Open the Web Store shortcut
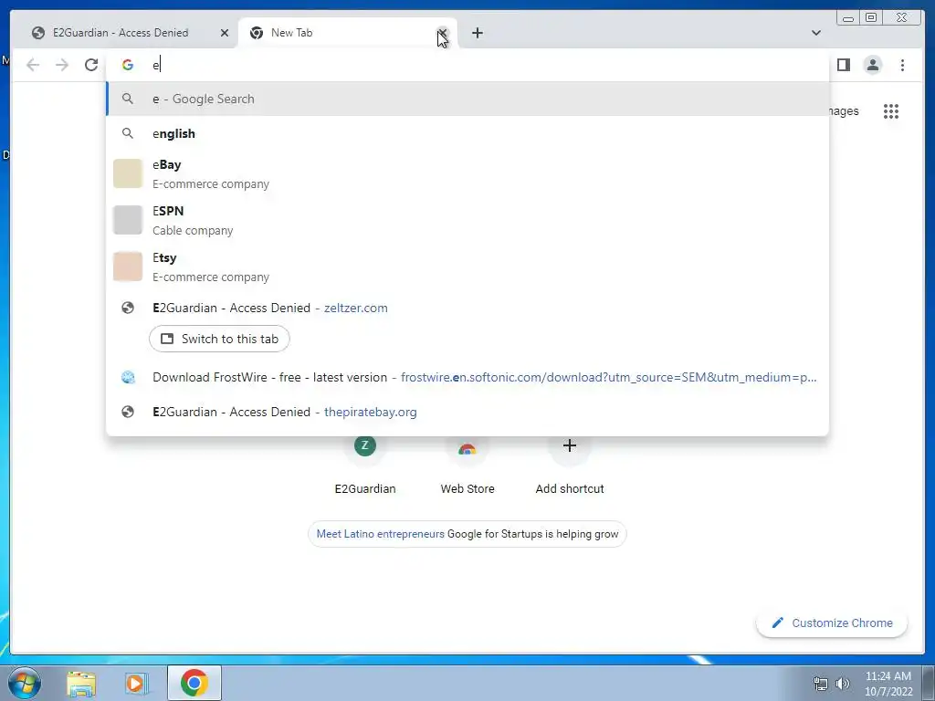 click(467, 465)
